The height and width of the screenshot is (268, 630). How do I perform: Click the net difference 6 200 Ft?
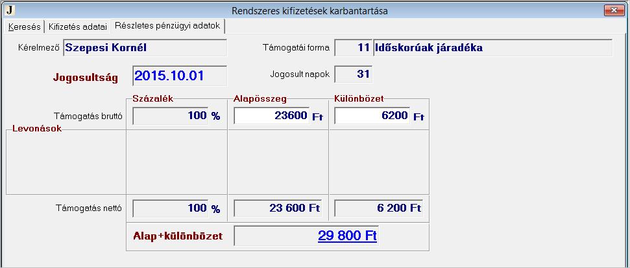pyautogui.click(x=378, y=208)
